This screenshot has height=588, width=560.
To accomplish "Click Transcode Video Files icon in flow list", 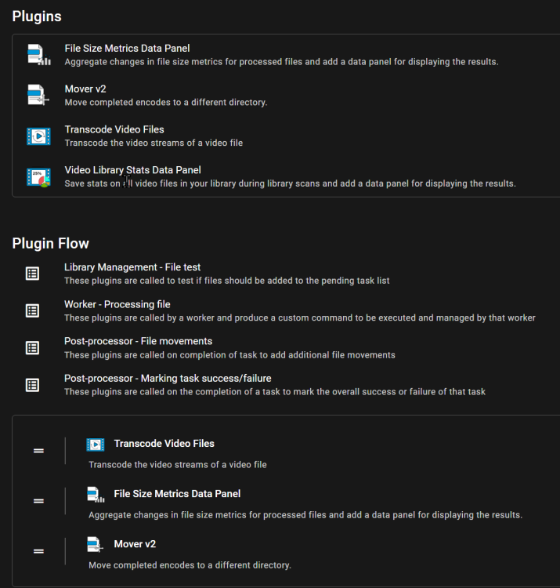I will tap(96, 445).
